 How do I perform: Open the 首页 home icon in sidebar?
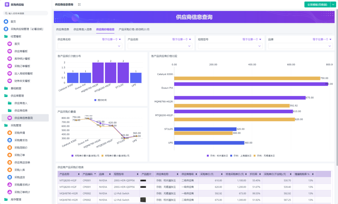click(6, 22)
